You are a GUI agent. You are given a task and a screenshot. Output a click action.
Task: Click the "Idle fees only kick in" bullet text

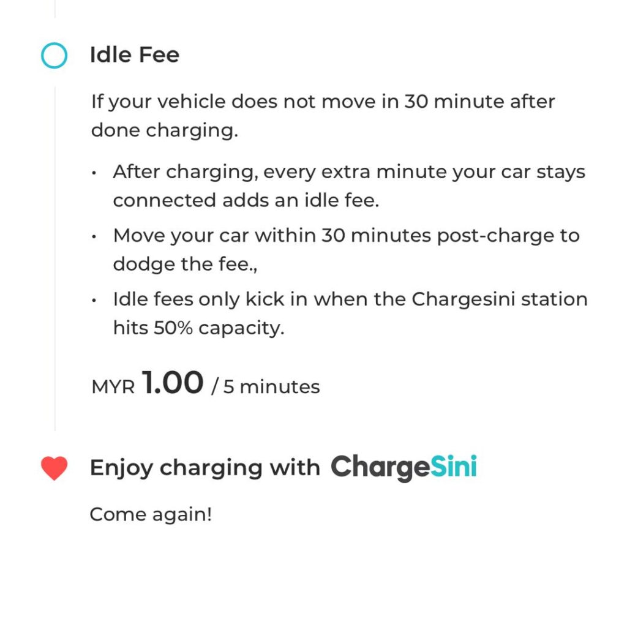click(350, 300)
